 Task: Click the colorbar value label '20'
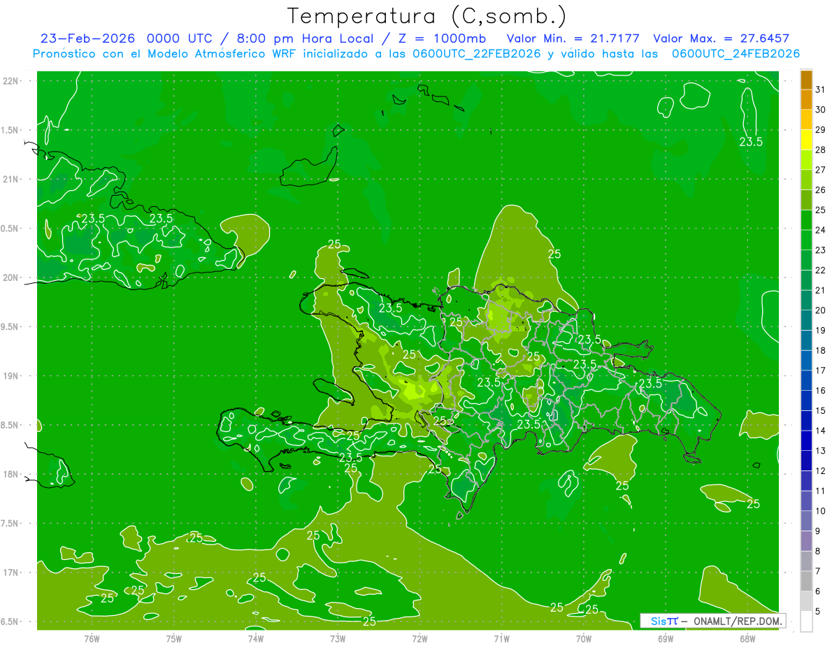coord(821,310)
